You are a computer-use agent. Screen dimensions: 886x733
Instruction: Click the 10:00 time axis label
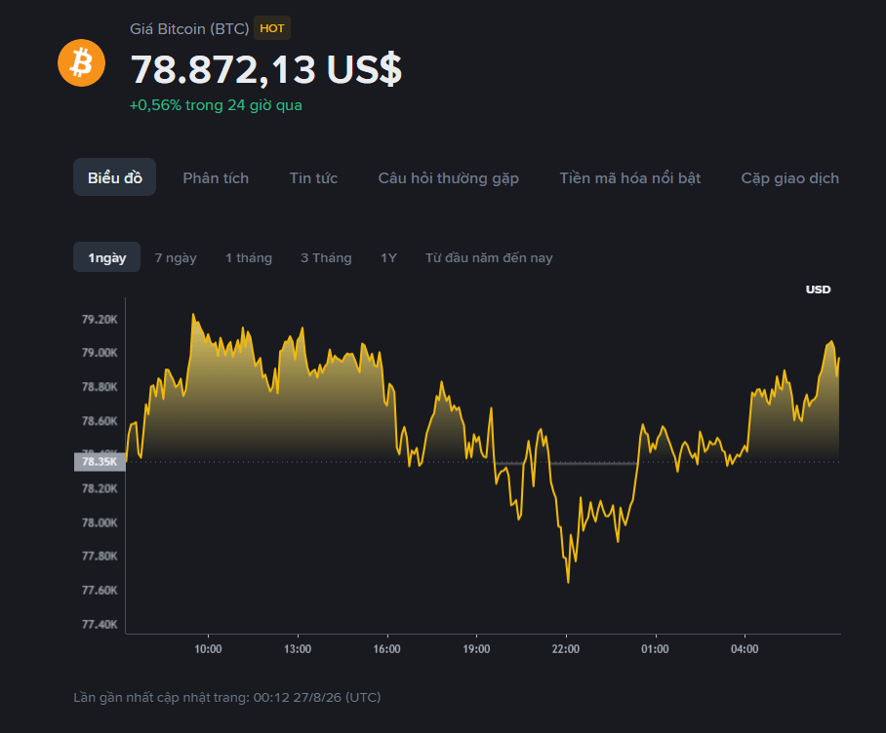point(208,649)
